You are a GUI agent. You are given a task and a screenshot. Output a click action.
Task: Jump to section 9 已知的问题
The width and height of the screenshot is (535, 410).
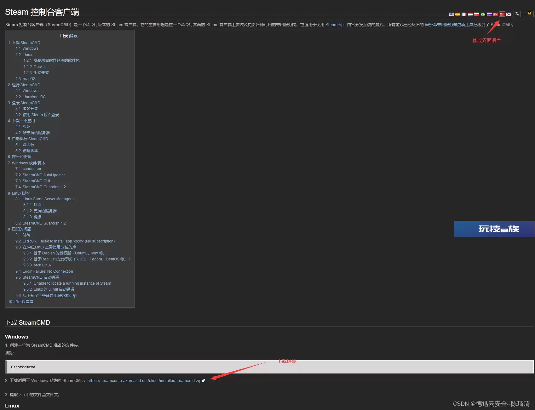coord(20,229)
